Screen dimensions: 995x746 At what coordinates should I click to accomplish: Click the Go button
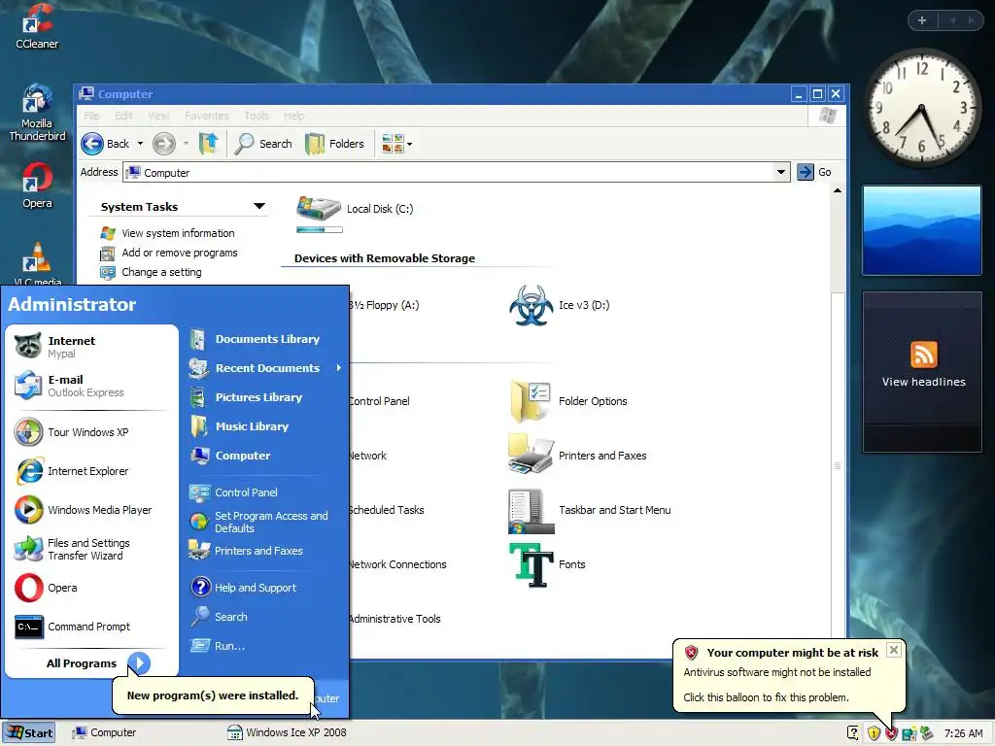click(x=815, y=172)
